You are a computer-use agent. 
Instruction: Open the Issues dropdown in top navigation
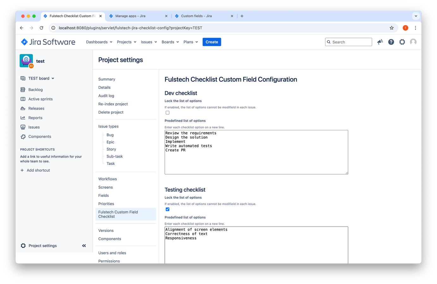(149, 42)
